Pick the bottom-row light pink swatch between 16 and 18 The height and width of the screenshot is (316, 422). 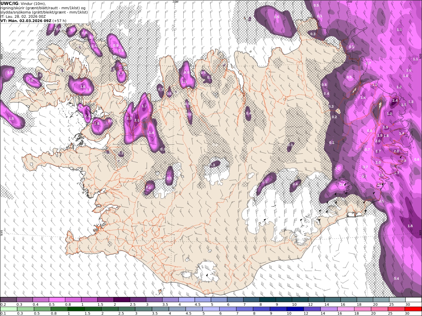(x=346, y=309)
